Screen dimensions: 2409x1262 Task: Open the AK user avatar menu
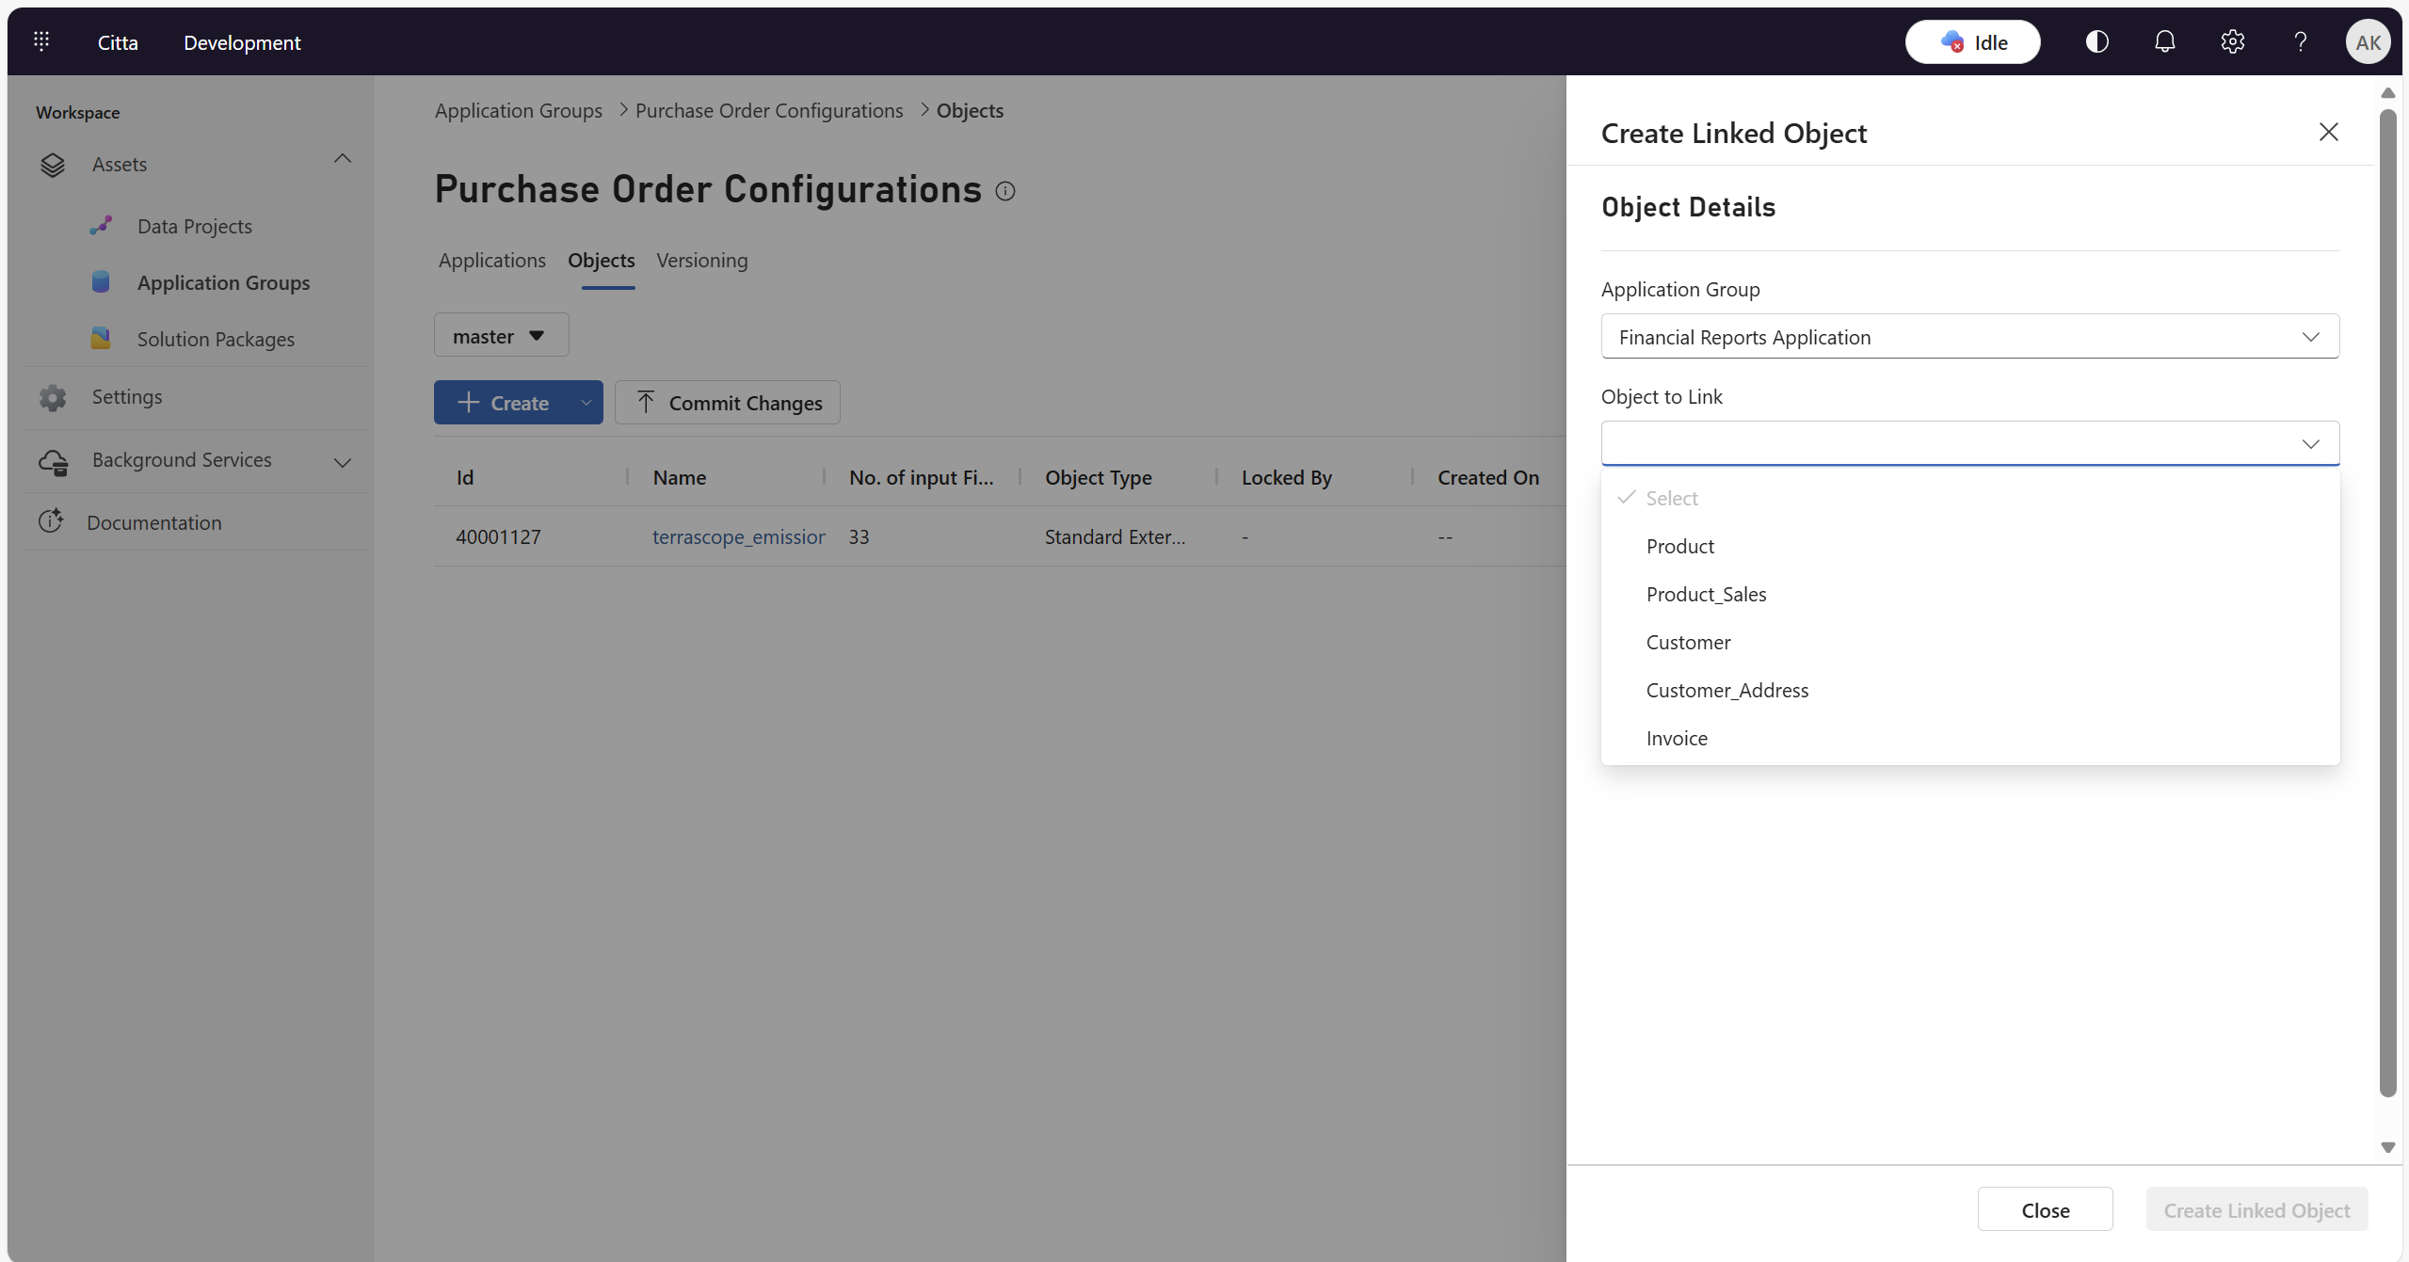click(x=2367, y=41)
